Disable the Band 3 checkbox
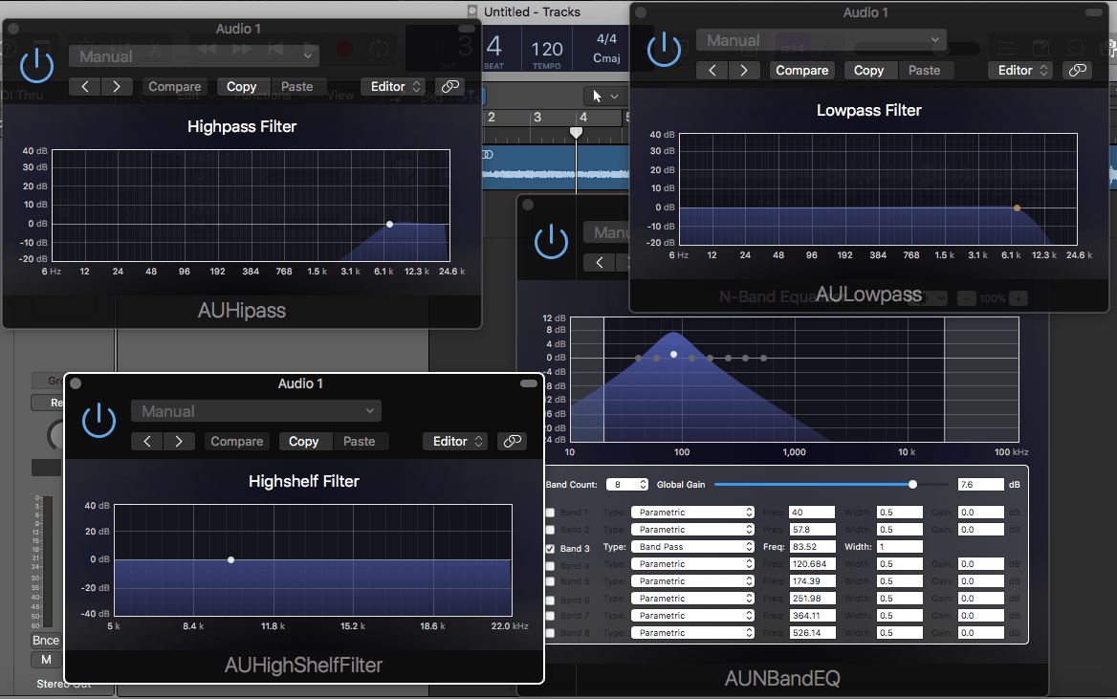The height and width of the screenshot is (699, 1117). [x=550, y=549]
